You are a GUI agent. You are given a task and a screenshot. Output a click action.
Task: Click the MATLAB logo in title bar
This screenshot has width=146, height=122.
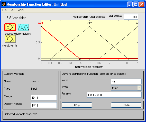(x=4, y=4)
